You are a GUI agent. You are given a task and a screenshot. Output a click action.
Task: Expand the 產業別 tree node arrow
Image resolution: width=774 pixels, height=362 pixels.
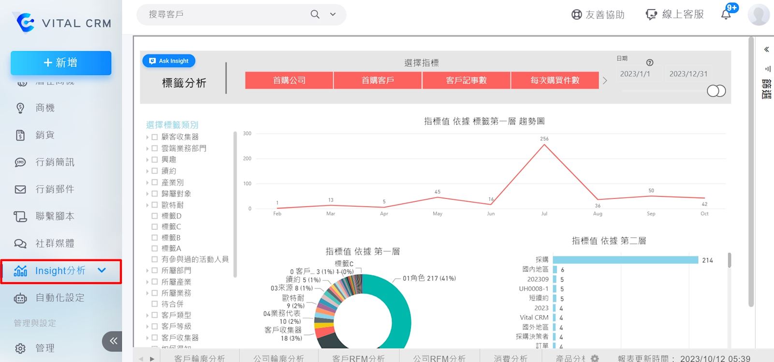(147, 183)
